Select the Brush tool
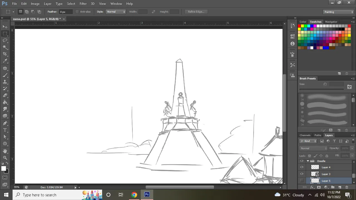The width and height of the screenshot is (356, 200). (5, 75)
